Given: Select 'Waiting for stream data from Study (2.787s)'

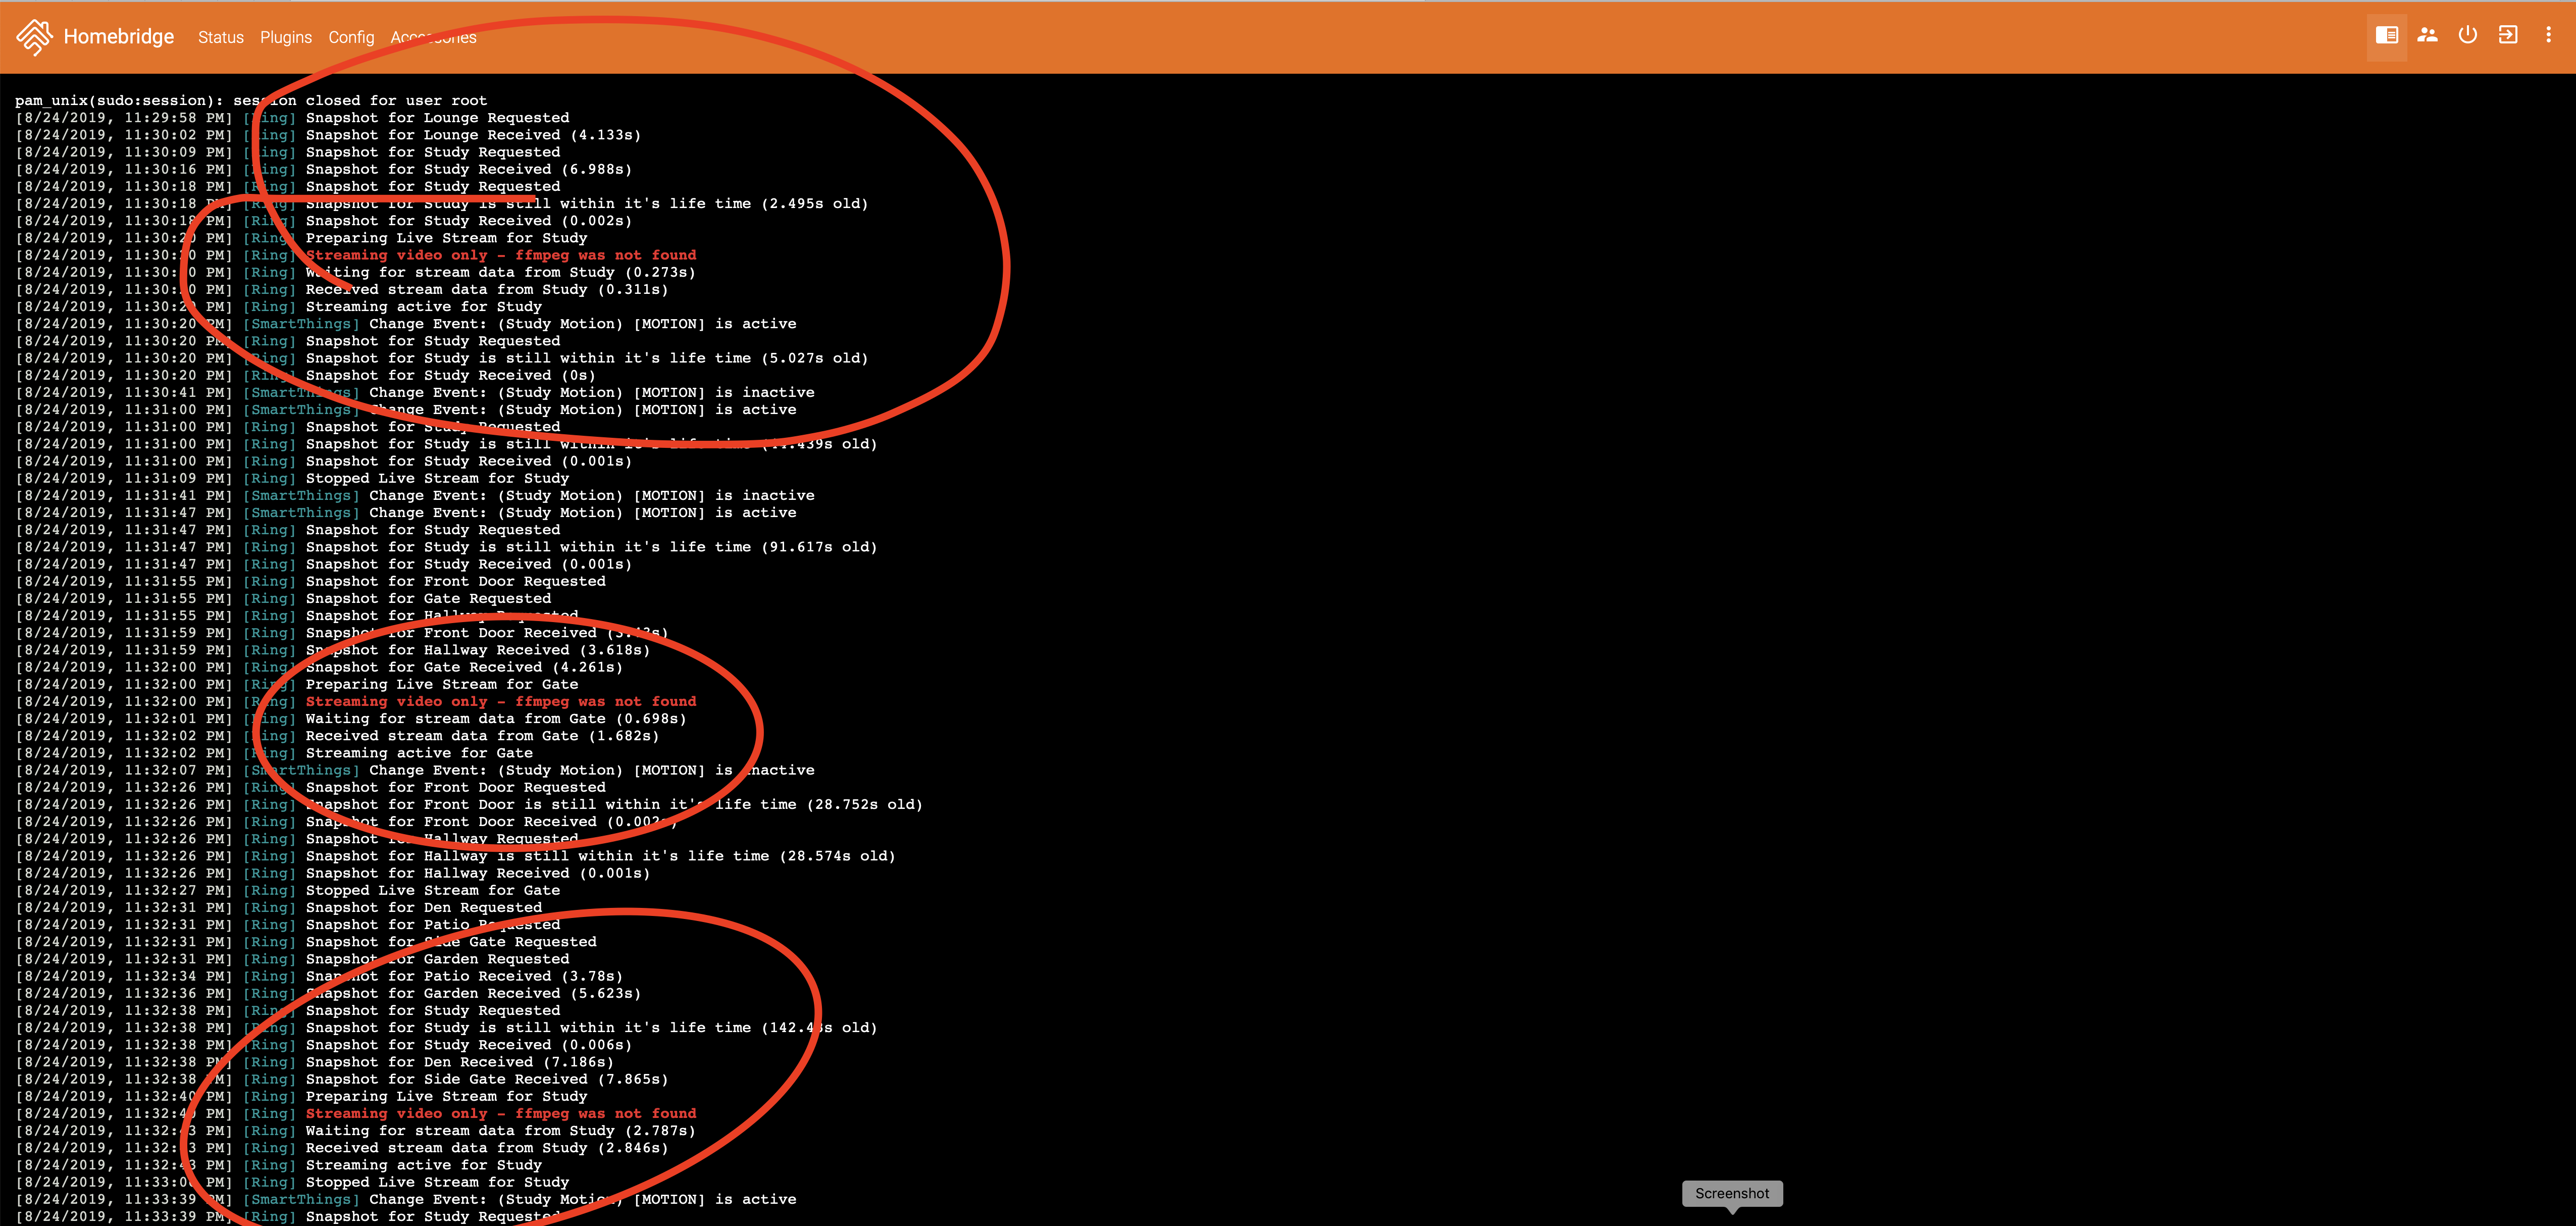Looking at the screenshot, I should pos(356,1131).
